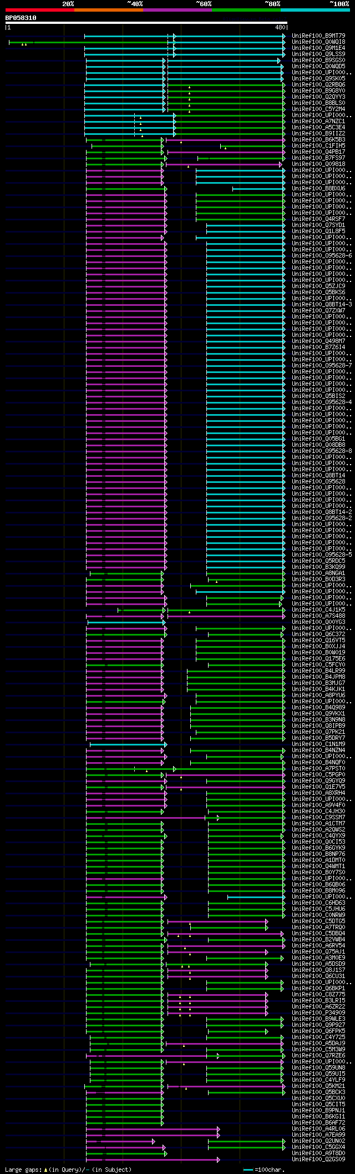355x1174 pixels.
Task: Select the UniRef100_A8NGA1 row label
Action: click(x=318, y=573)
